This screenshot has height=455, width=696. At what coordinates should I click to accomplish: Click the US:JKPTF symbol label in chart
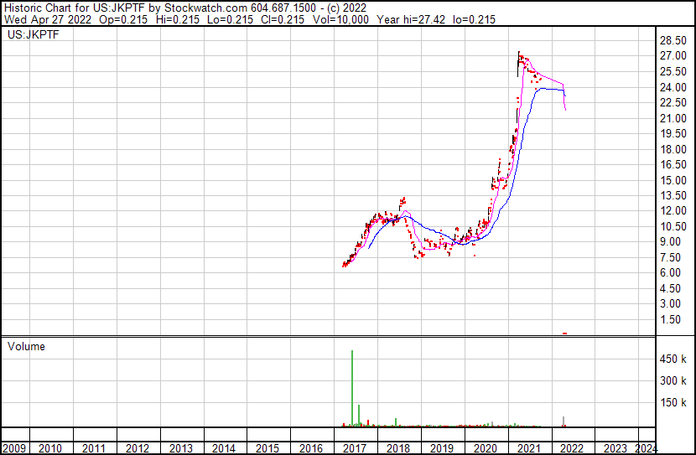point(34,34)
